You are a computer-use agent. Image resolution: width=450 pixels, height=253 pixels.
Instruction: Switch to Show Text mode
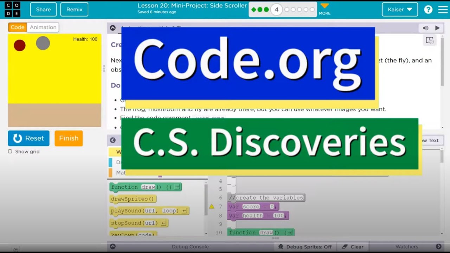pos(429,140)
